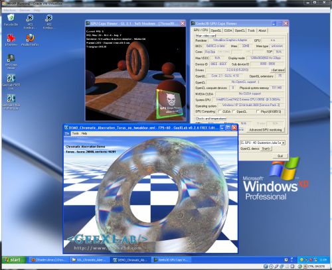332x270 pixels.
Task: Open the File menu in GeeXLab
Action: point(67,133)
